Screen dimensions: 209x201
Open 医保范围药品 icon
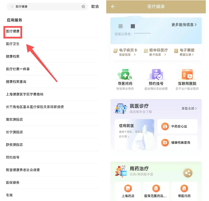point(156,189)
